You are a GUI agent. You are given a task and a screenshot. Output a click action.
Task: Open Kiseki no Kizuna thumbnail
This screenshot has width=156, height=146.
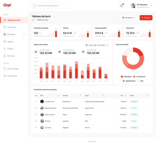[42, 114]
